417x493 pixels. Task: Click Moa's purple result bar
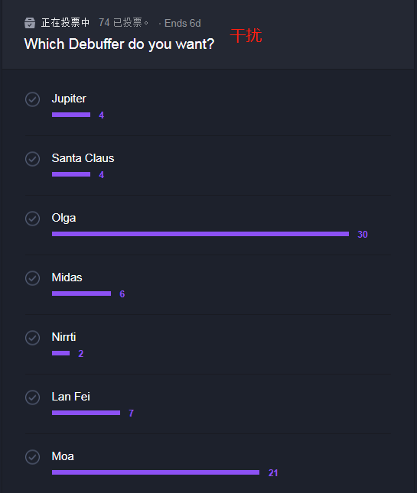coord(155,472)
